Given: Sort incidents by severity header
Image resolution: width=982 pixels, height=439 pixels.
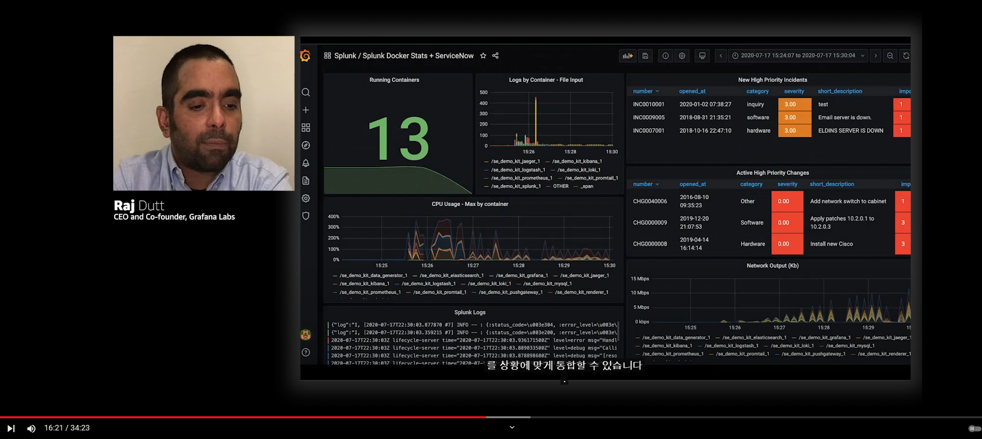Looking at the screenshot, I should 794,91.
